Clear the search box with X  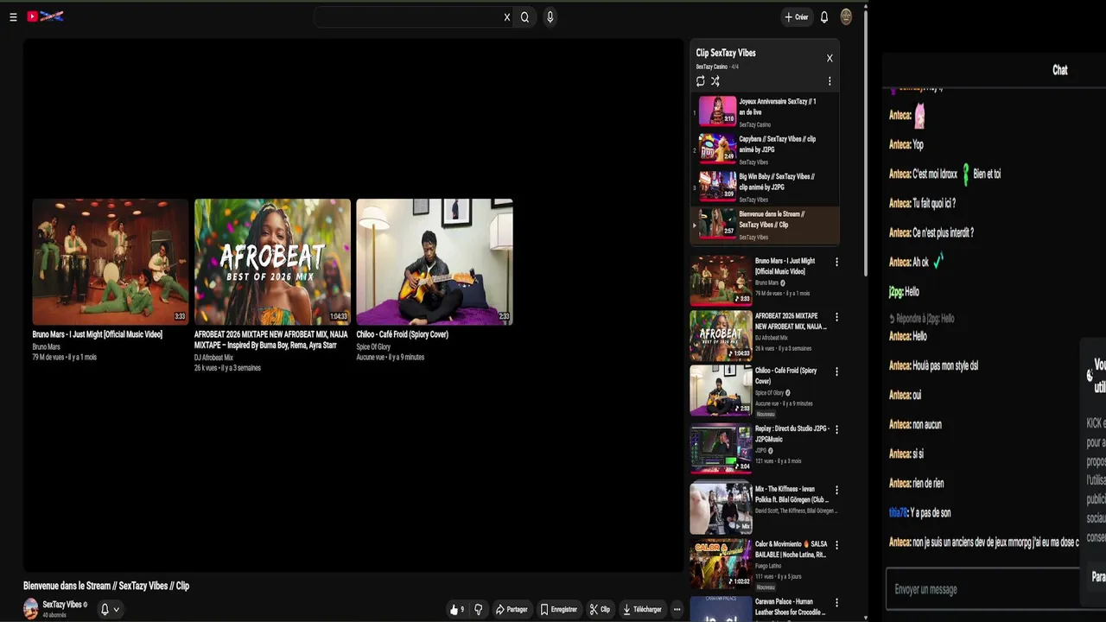coord(507,17)
